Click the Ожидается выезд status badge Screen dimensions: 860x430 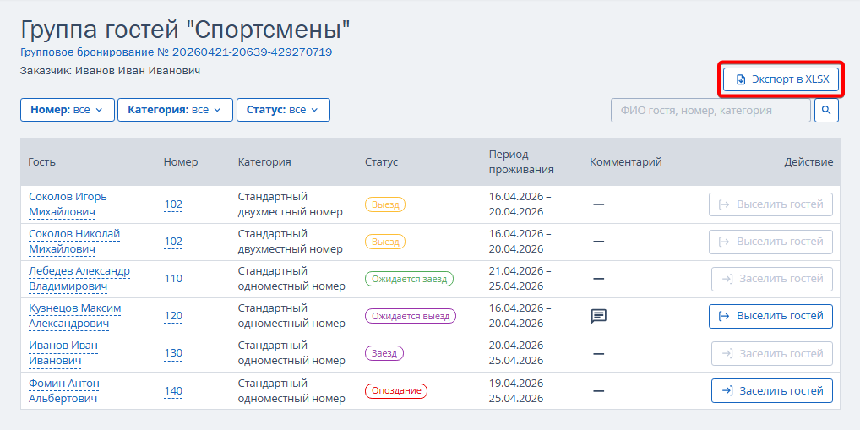click(x=411, y=316)
